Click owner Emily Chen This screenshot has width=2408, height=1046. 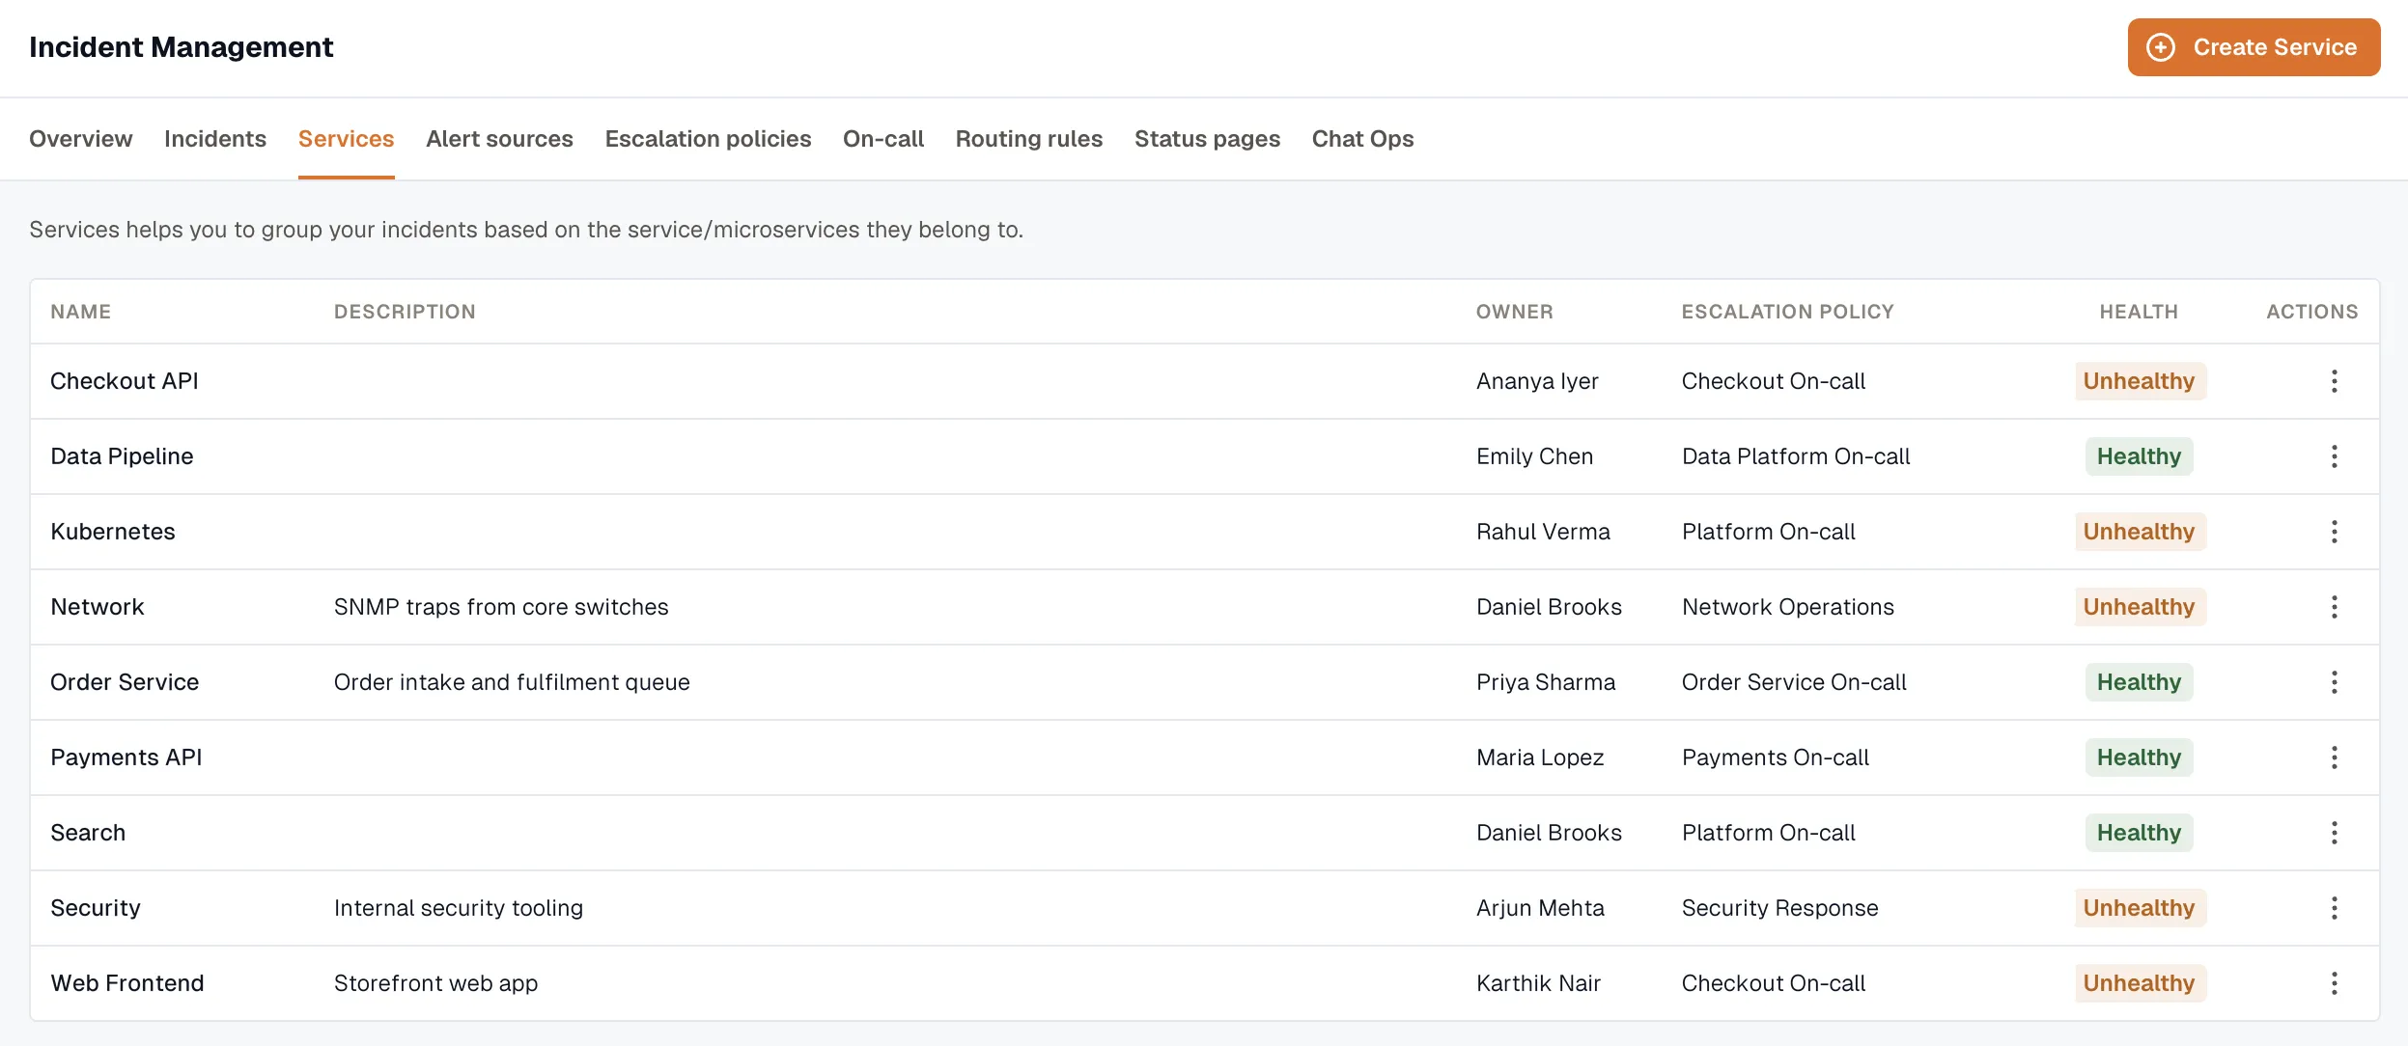point(1534,456)
